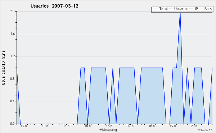Click the chart title 'Usuarios 2007-03-12'
Screen dimensions: 216x133
54,6
